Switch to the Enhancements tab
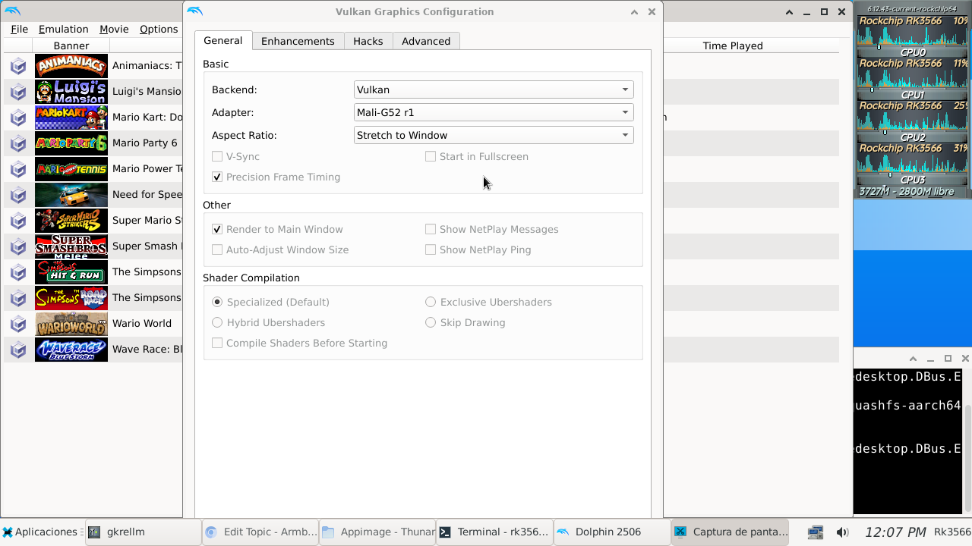This screenshot has height=546, width=972. tap(298, 41)
